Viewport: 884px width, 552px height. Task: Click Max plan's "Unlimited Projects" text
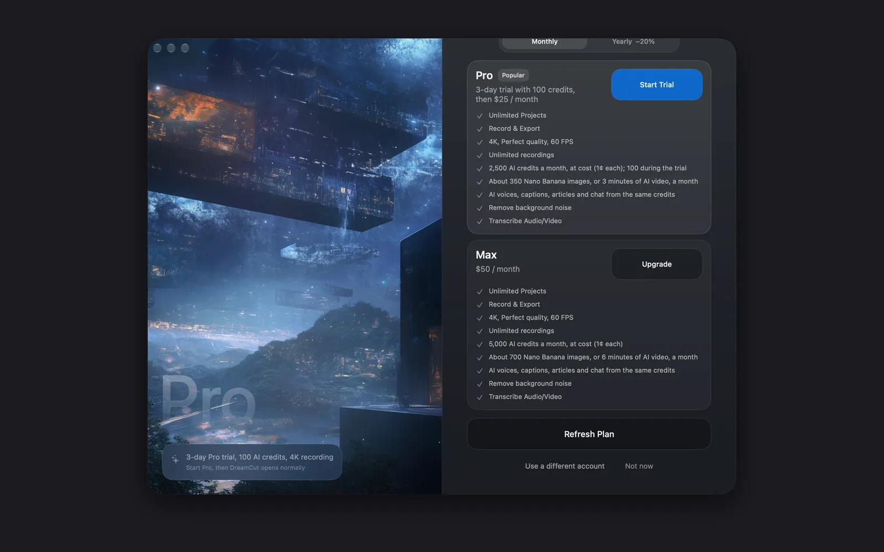518,291
